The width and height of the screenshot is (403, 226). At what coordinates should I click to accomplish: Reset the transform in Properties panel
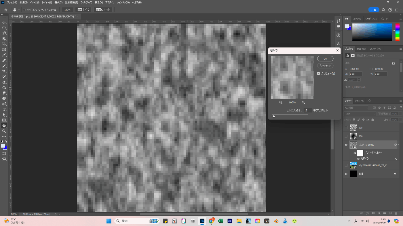(393, 63)
